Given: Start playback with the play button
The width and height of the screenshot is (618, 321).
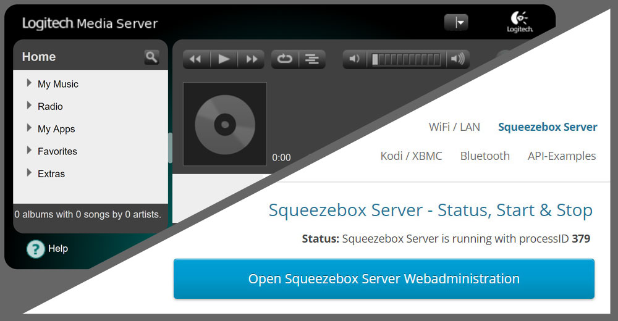Looking at the screenshot, I should pyautogui.click(x=224, y=59).
